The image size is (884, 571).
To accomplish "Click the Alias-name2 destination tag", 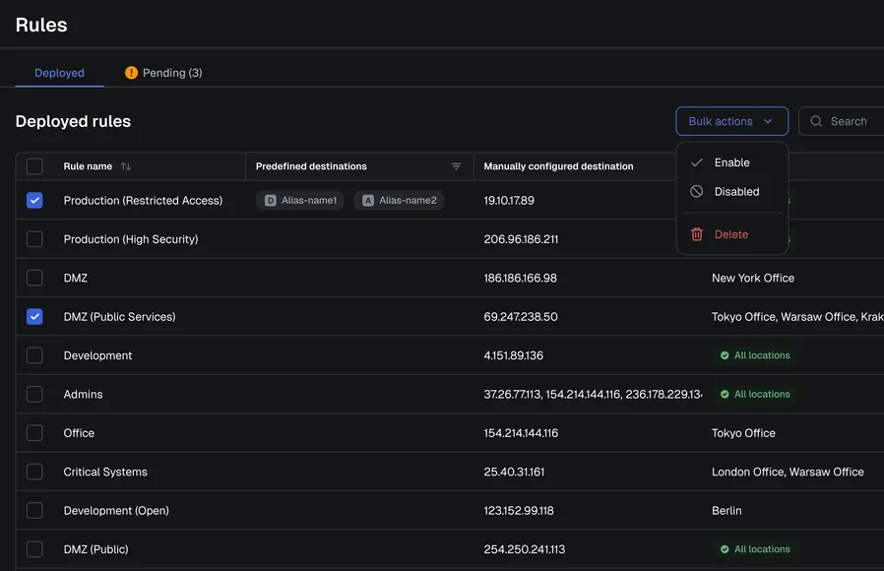I will coord(399,200).
